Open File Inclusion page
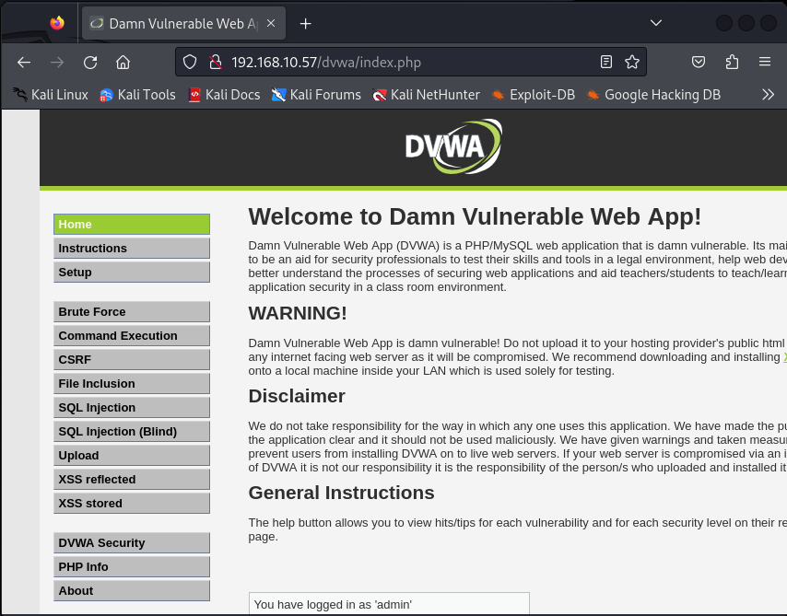The height and width of the screenshot is (616, 787). [x=132, y=384]
